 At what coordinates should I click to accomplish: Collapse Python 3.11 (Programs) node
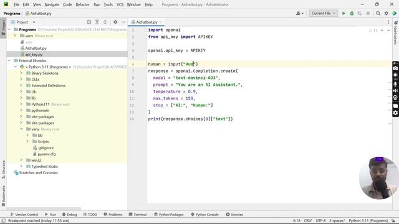pyautogui.click(x=15, y=67)
